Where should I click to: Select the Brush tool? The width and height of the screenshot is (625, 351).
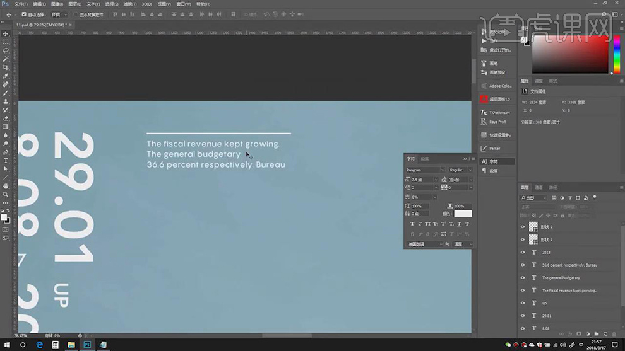coord(6,93)
